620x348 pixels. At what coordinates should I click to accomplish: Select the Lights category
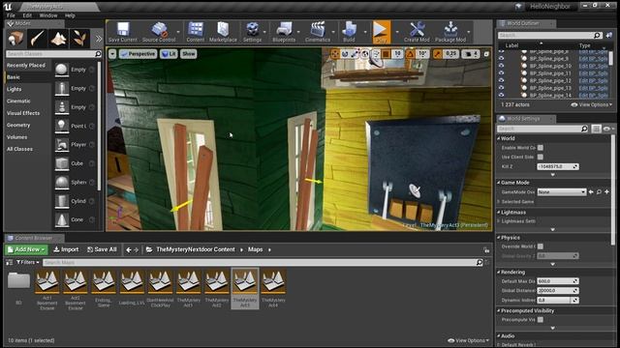pyautogui.click(x=15, y=89)
